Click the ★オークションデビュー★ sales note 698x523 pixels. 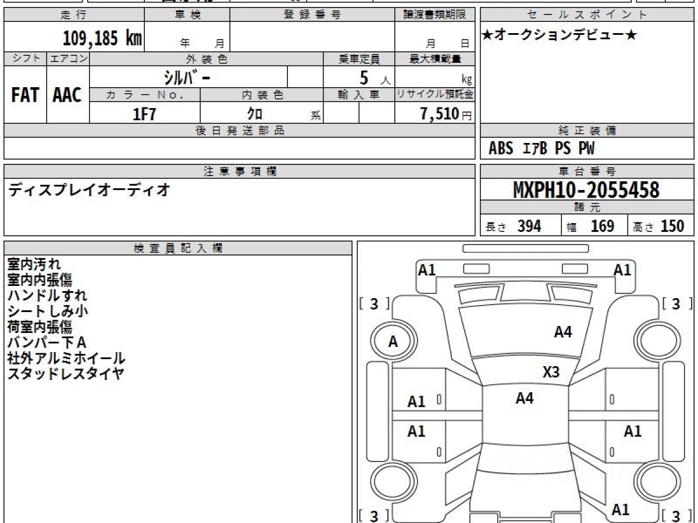coord(560,35)
